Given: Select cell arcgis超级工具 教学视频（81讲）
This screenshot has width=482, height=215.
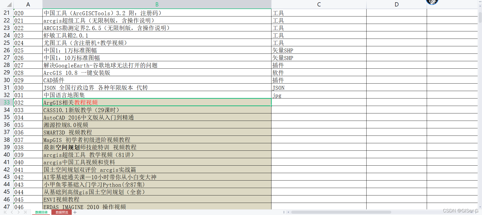Looking at the screenshot, I should click(x=157, y=155).
